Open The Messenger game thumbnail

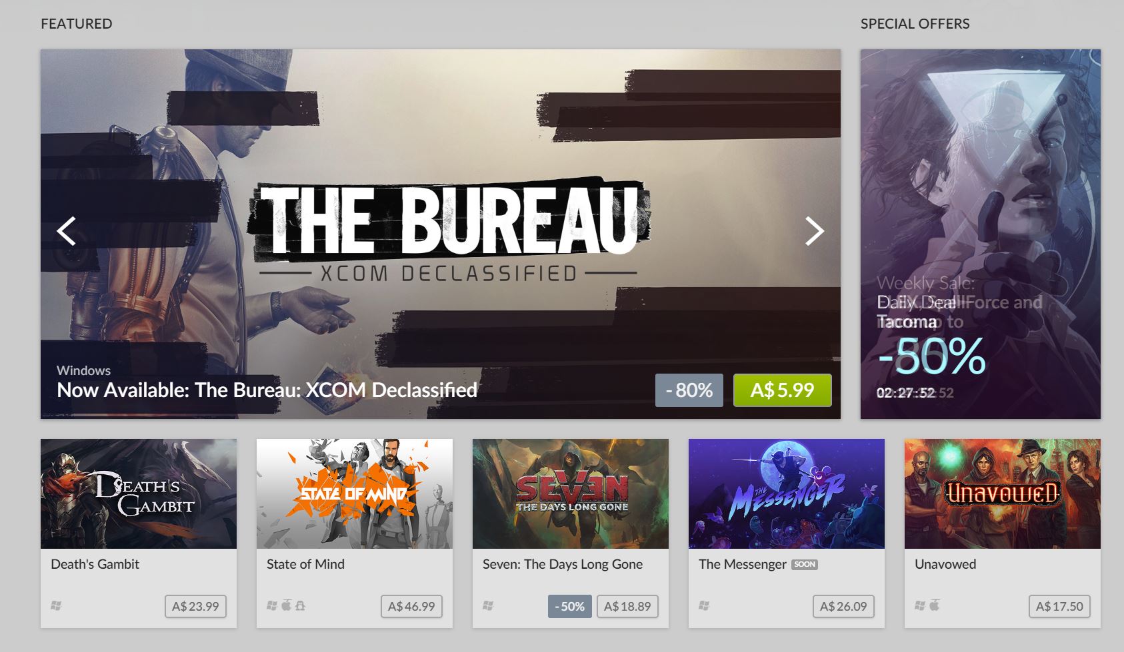click(x=787, y=493)
